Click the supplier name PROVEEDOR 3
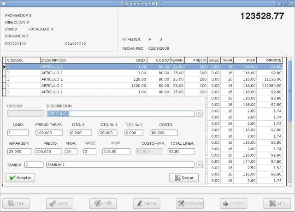Viewport: 295px width, 212px height. click(18, 15)
